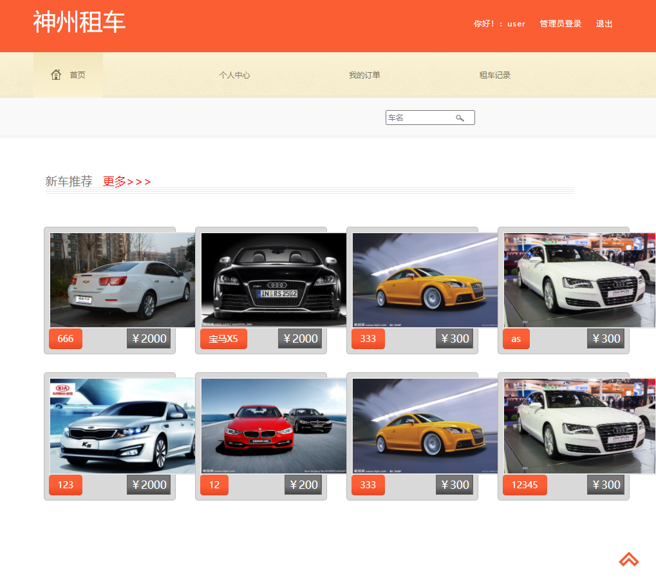Click the 666 name tag

pos(65,338)
